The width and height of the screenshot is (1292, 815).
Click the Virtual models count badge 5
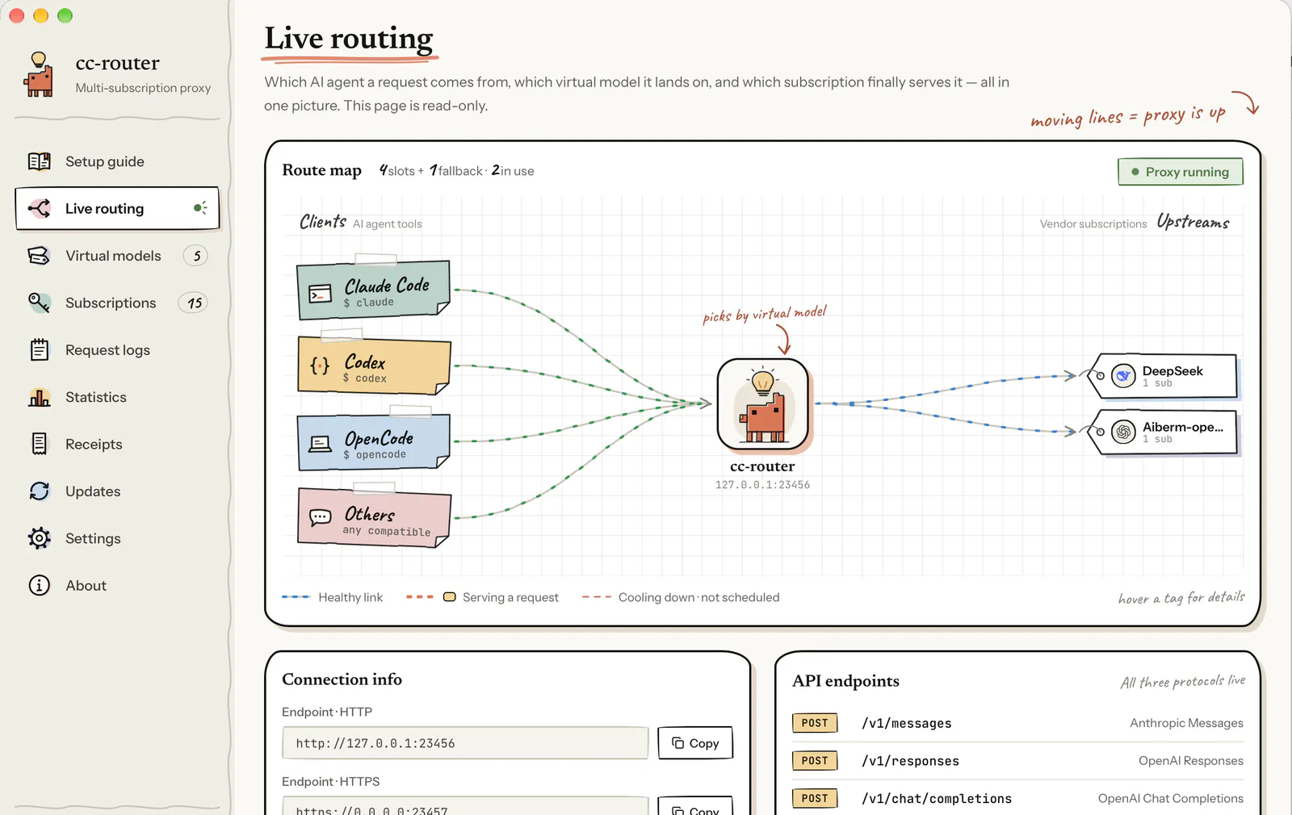coord(196,256)
